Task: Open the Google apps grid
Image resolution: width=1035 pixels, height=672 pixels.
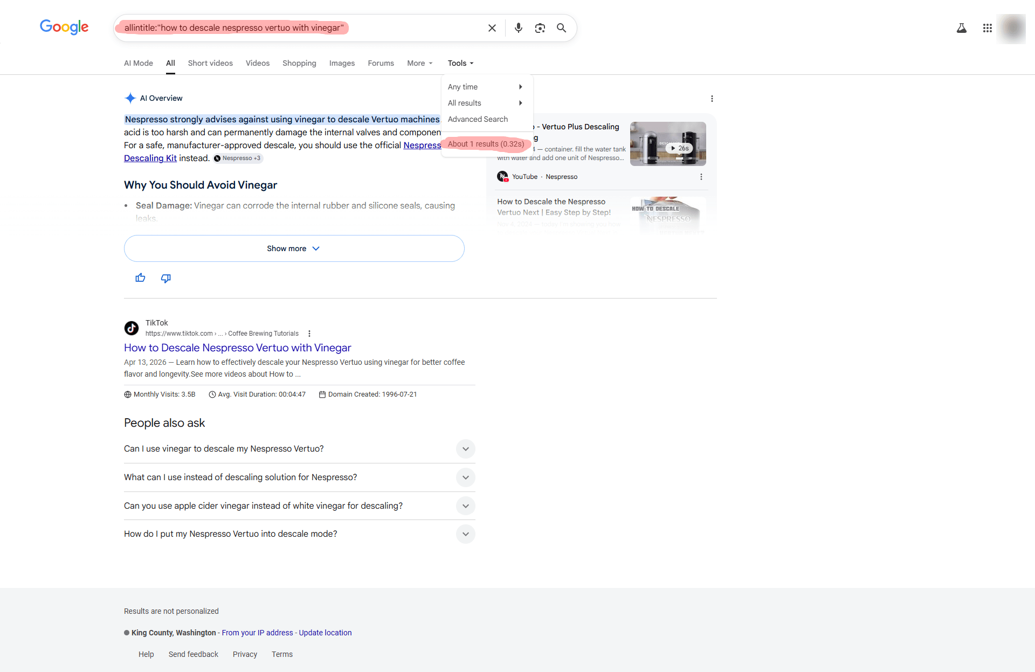Action: click(x=987, y=28)
